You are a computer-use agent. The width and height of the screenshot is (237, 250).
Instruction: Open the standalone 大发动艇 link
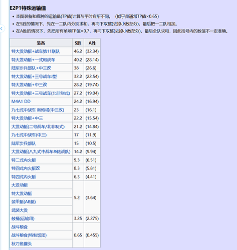coord(20,185)
